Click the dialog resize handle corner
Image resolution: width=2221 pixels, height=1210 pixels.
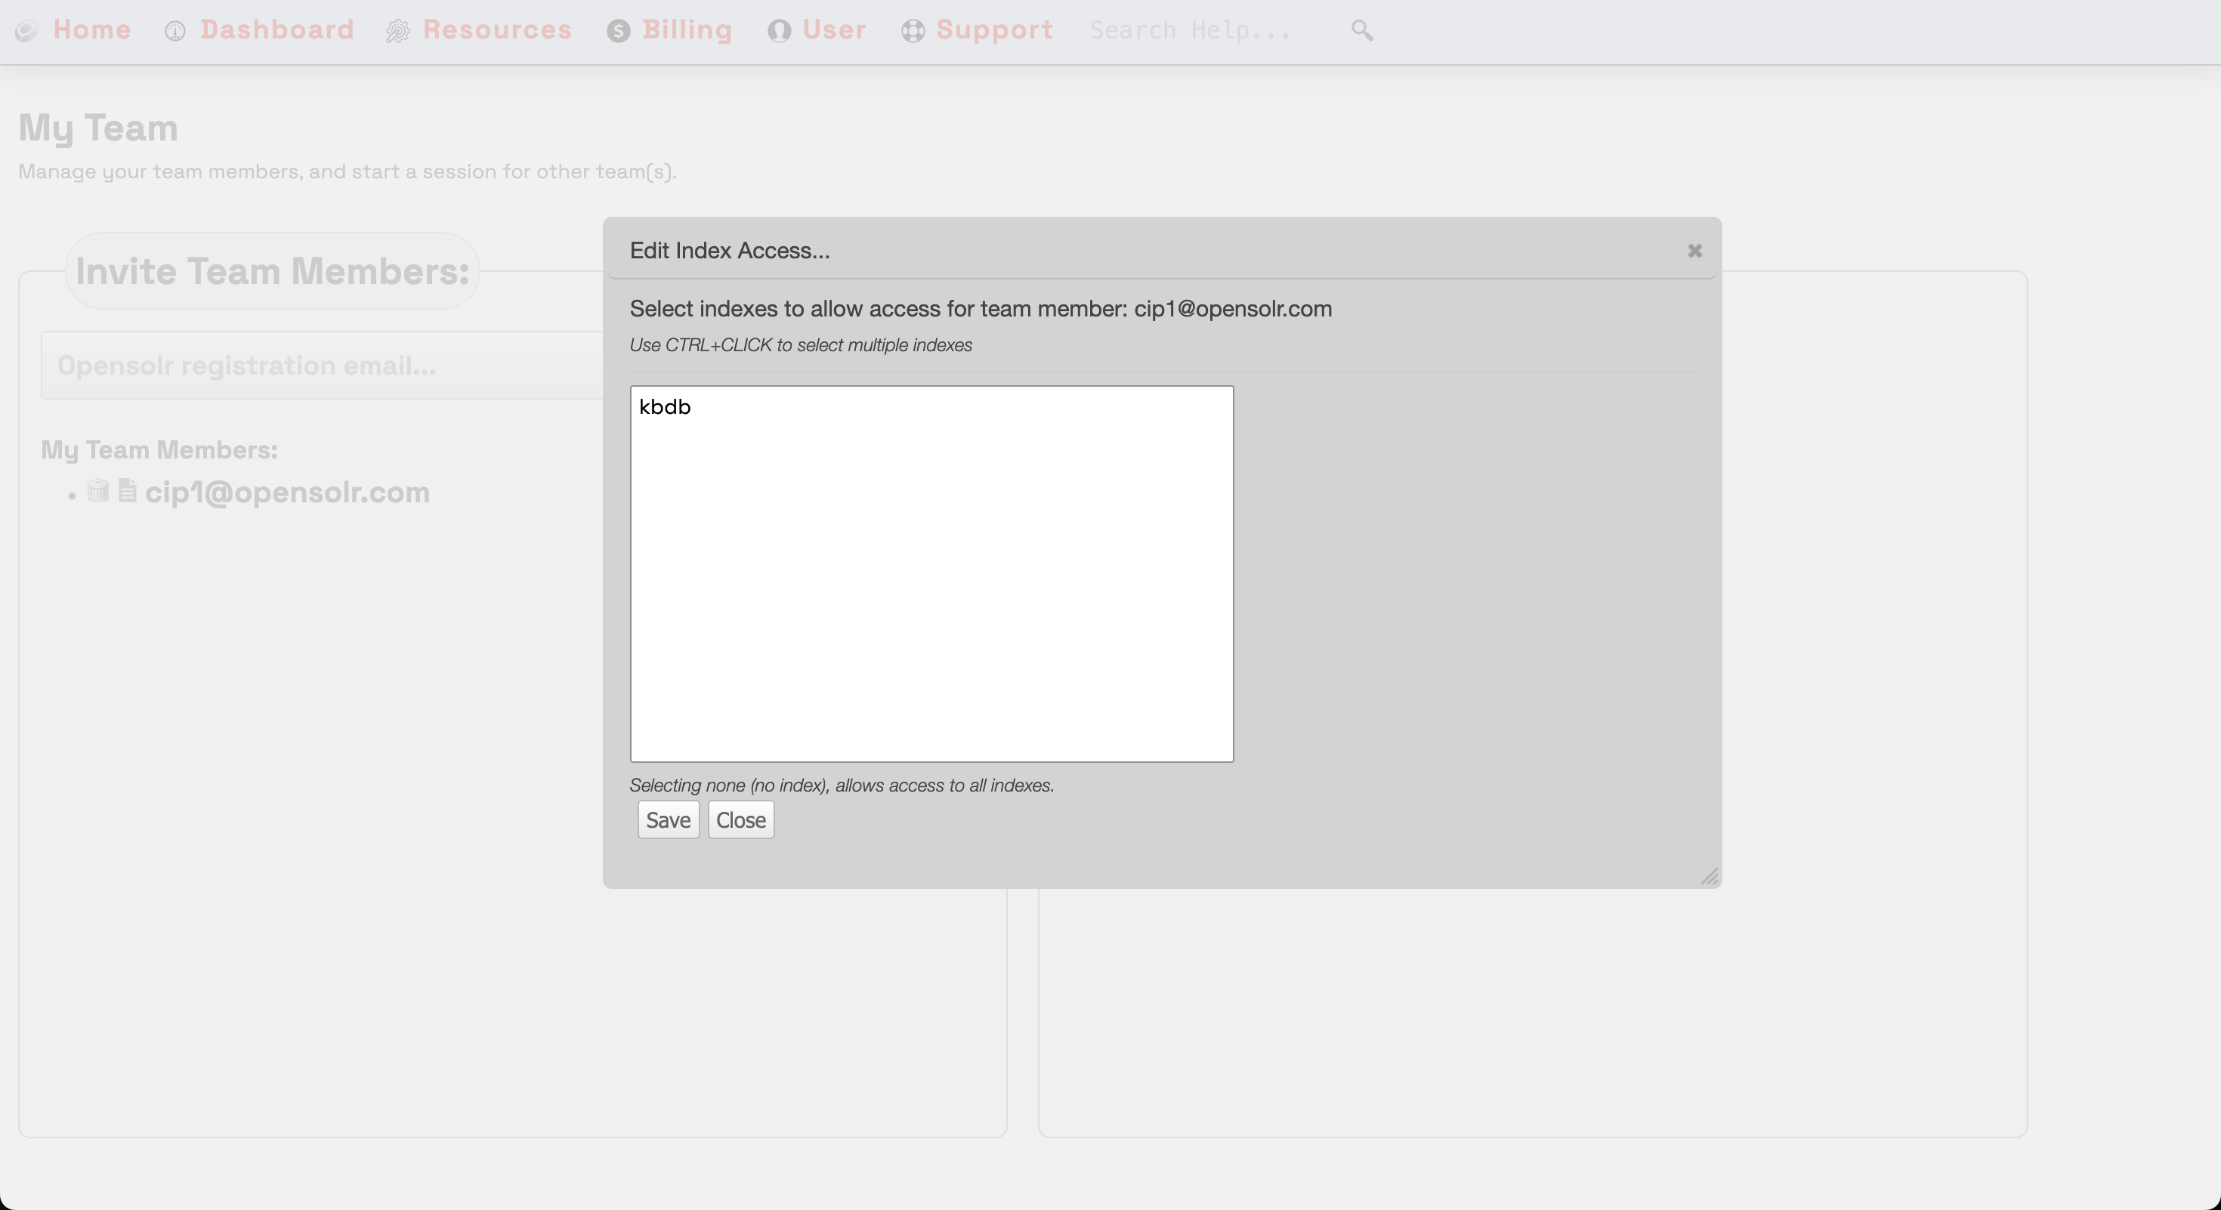coord(1709,876)
